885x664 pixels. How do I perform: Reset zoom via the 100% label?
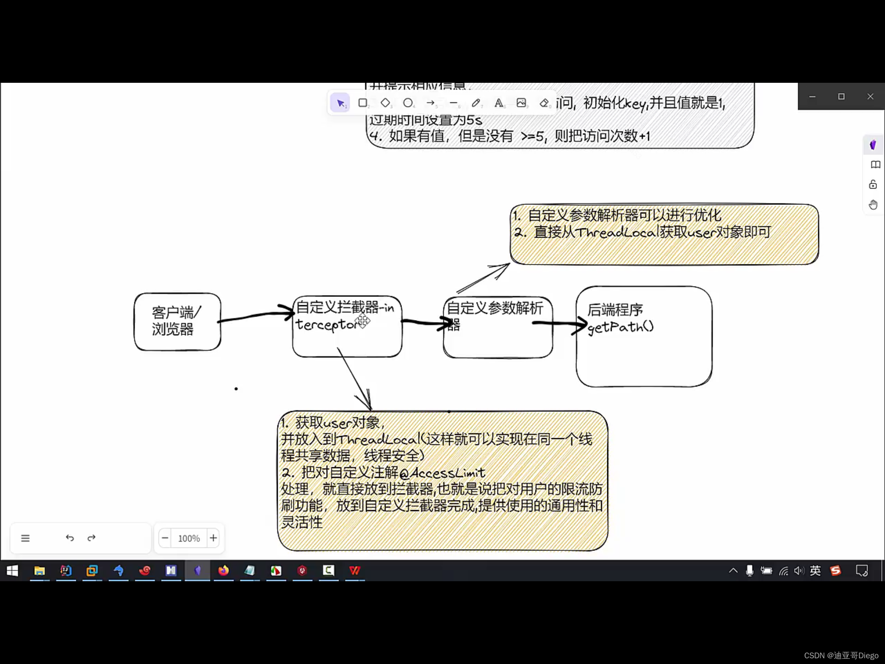point(189,538)
